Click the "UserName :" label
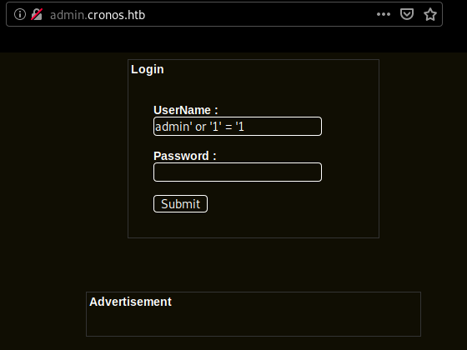The width and height of the screenshot is (467, 350). tap(185, 110)
